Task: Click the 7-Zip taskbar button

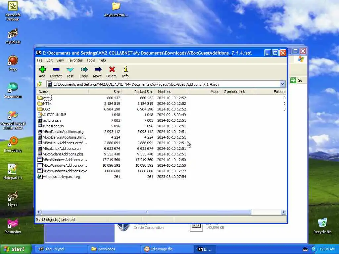Action: tap(205, 249)
